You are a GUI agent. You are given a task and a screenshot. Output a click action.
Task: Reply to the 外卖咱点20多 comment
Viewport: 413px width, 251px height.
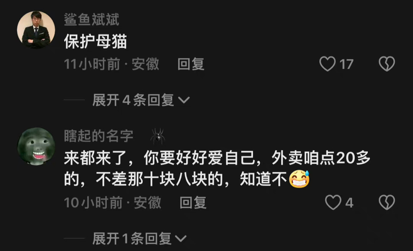[x=193, y=202]
